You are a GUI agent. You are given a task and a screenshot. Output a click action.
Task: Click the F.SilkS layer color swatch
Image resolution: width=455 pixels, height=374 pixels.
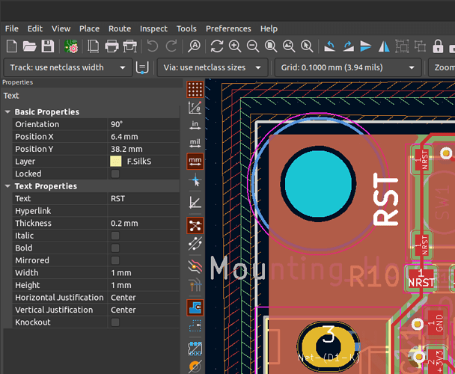coord(115,162)
